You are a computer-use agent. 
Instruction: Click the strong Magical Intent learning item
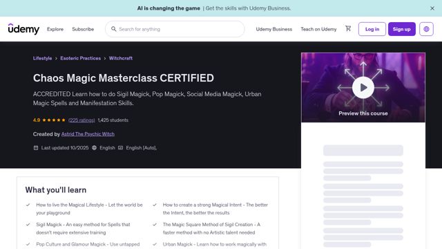tap(215, 209)
